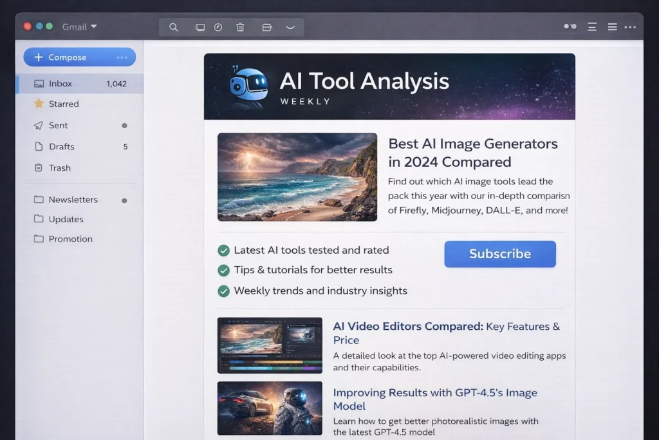Click the checkmark beside Tips & tutorials
The image size is (659, 440).
[x=223, y=270]
